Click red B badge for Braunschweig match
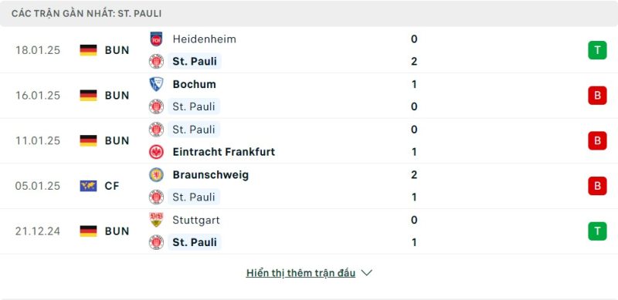This screenshot has width=618, height=300. click(597, 186)
